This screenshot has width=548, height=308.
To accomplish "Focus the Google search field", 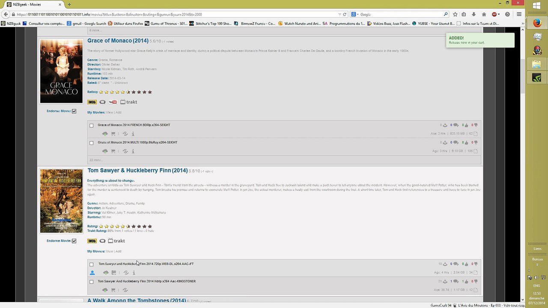I will pyautogui.click(x=401, y=15).
